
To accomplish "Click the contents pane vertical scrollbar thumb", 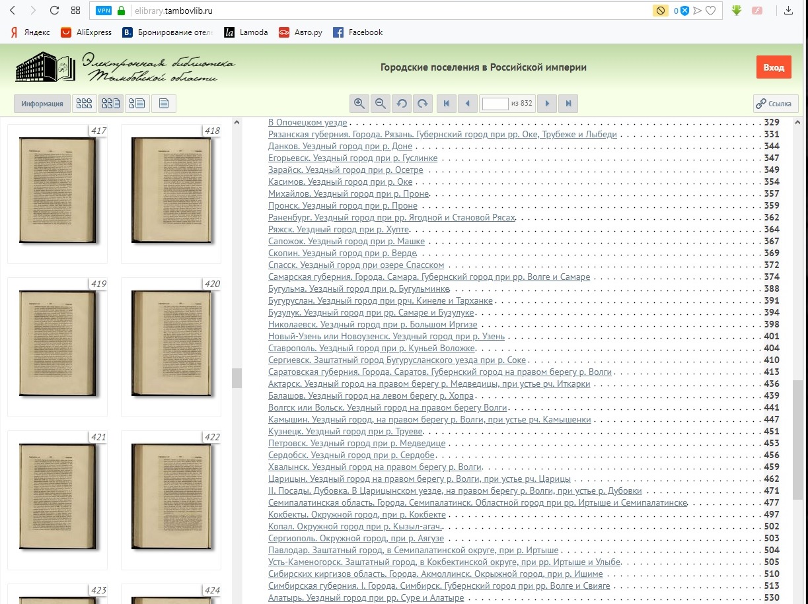I will [x=798, y=439].
